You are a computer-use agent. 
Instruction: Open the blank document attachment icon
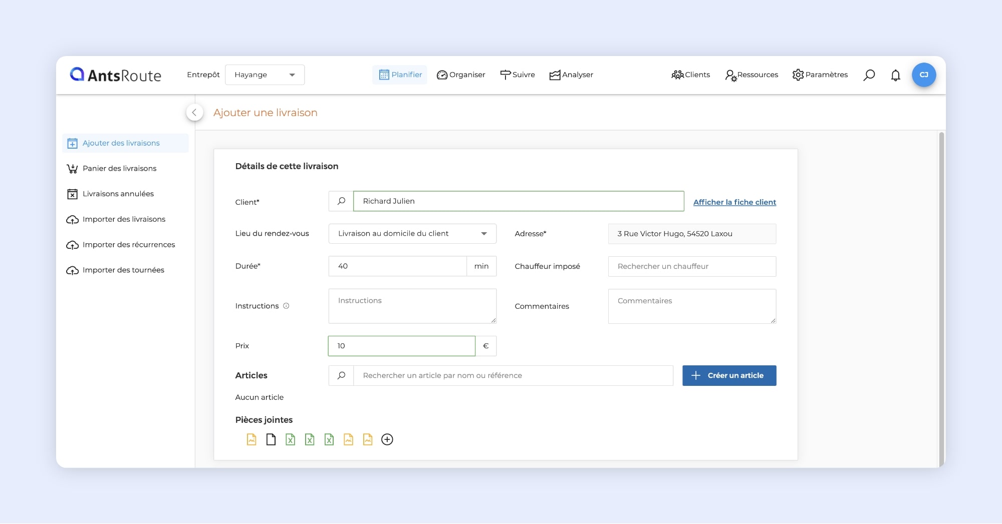tap(271, 439)
